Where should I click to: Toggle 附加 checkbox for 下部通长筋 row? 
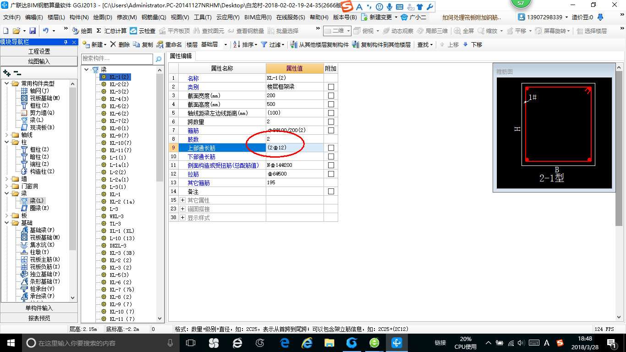(x=331, y=156)
